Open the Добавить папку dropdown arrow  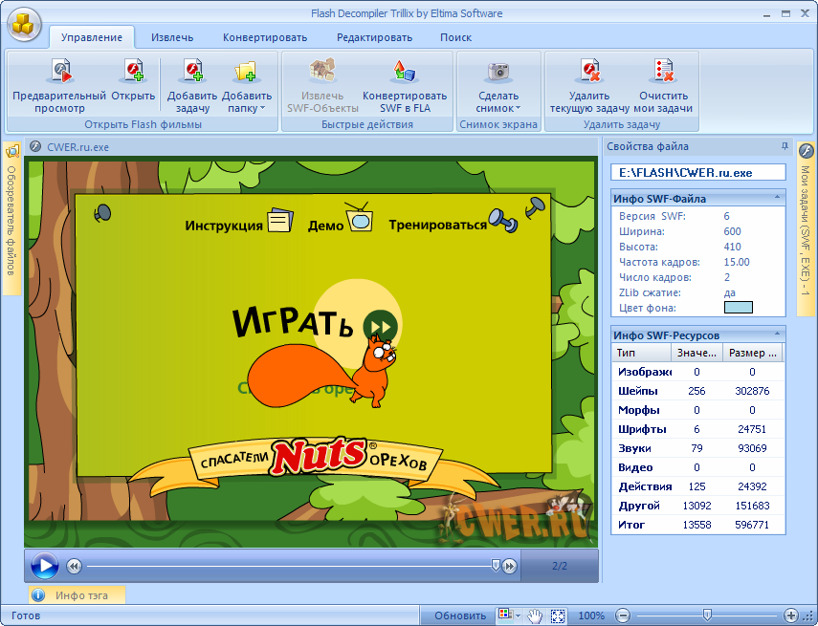260,108
